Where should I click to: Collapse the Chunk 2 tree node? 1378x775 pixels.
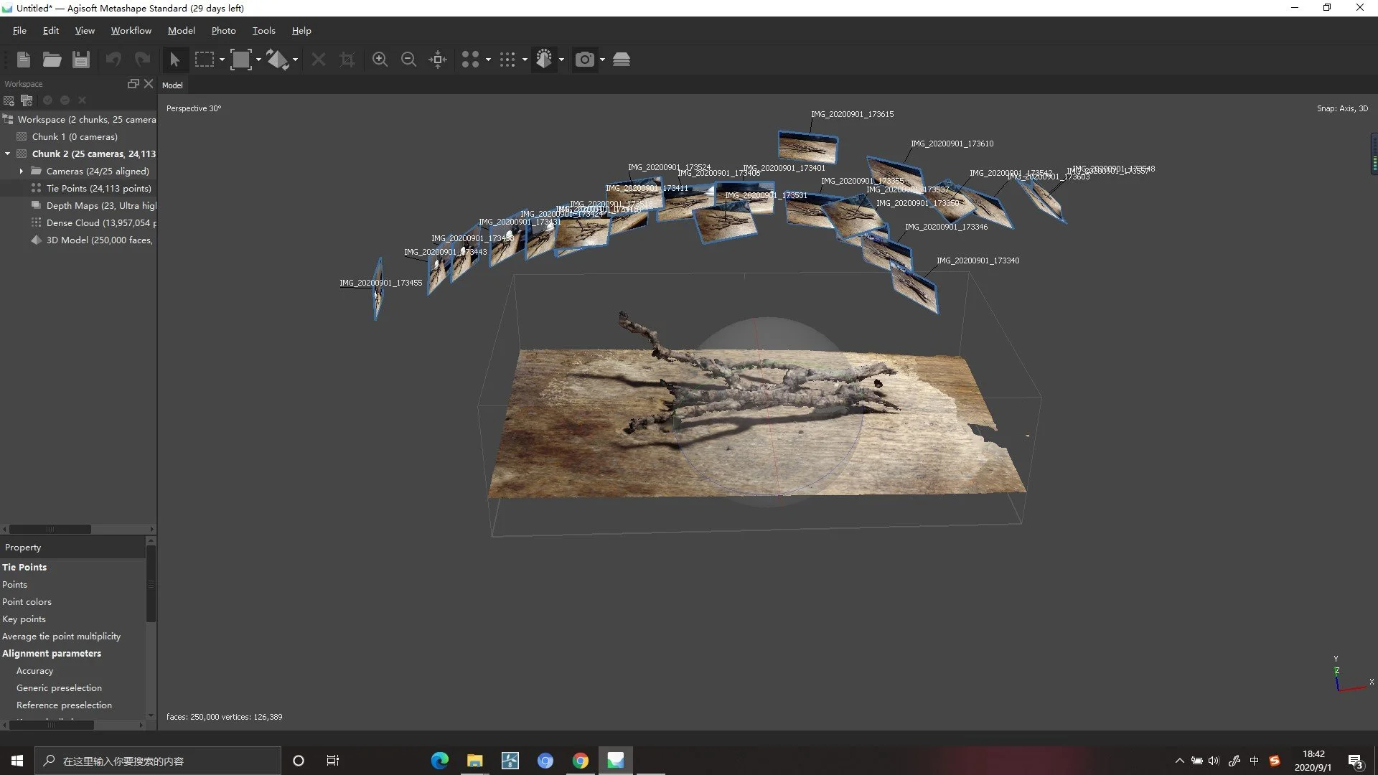pyautogui.click(x=8, y=154)
